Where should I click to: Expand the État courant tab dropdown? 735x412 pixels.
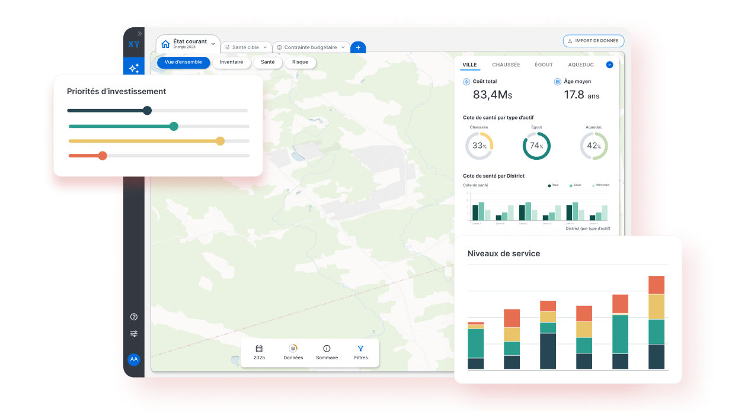[x=213, y=44]
